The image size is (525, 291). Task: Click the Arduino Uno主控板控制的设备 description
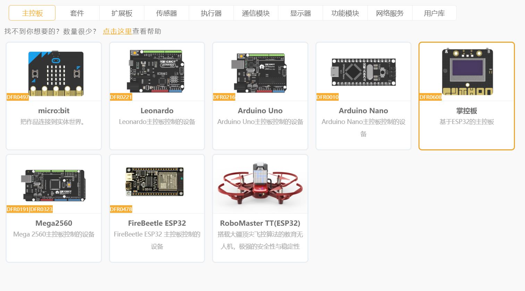260,122
